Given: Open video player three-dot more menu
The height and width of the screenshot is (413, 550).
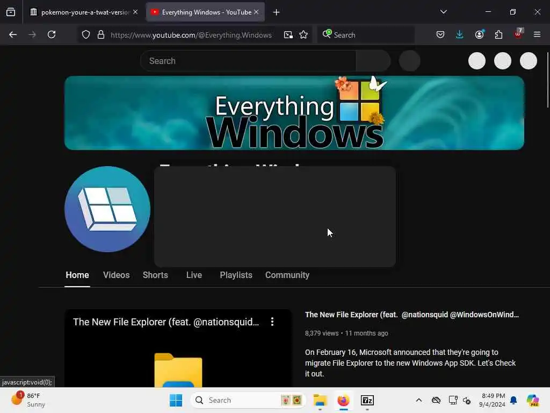Looking at the screenshot, I should point(272,322).
